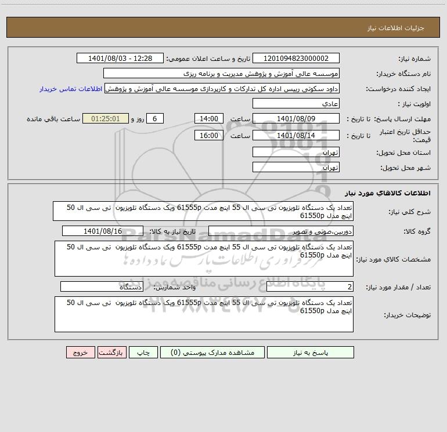Screen dimensions: 447x432
Task: Click price validity time 16:00
Action: (208, 135)
